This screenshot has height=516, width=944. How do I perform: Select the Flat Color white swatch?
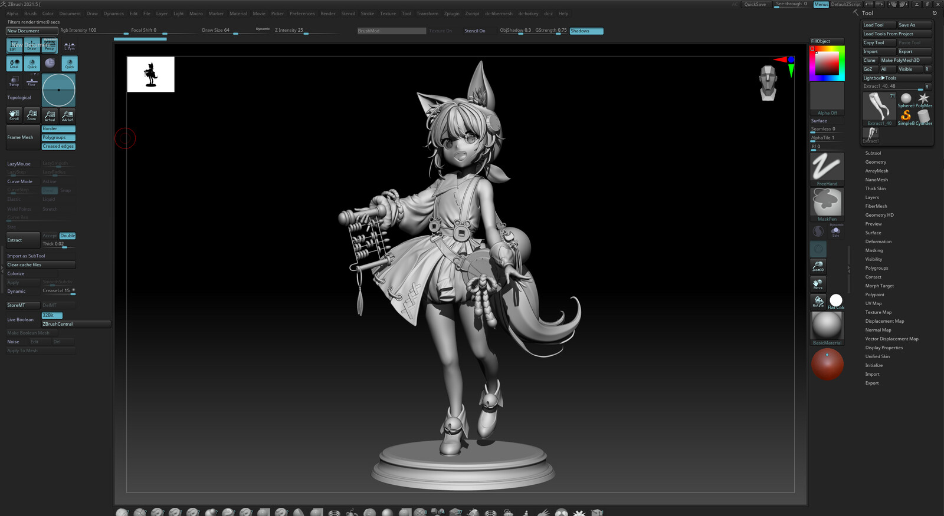point(836,301)
